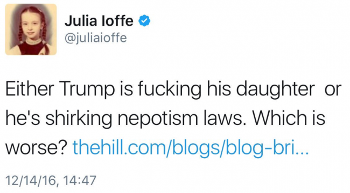This screenshot has width=350, height=193.
Task: Click the "14:47" time portion
Action: tap(80, 180)
